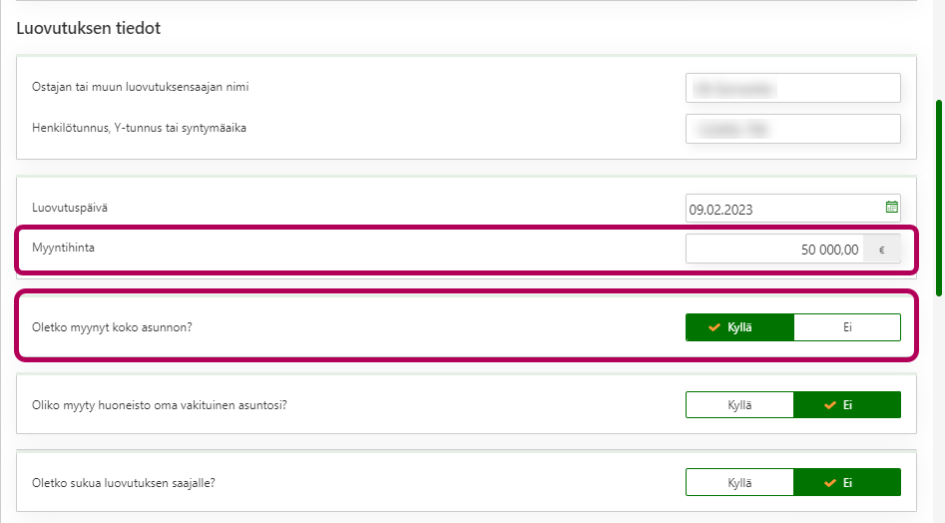Pick Kyllä for related to recipient
The image size is (945, 523).
(739, 482)
